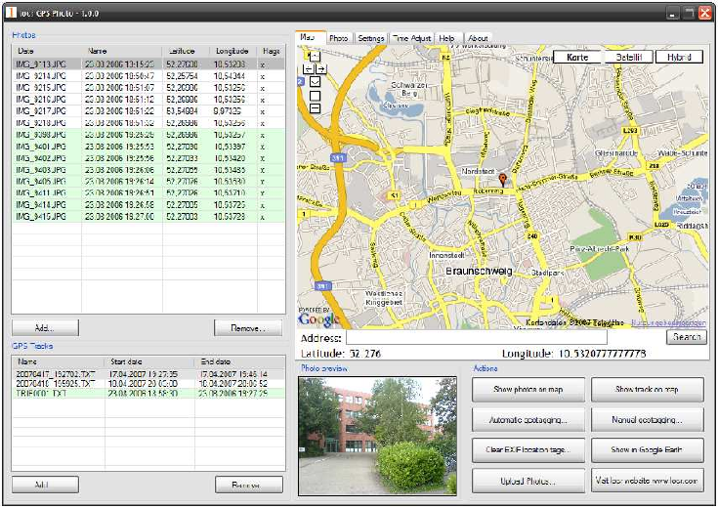Open the Time Adjust tab
718x508 pixels.
(x=411, y=38)
